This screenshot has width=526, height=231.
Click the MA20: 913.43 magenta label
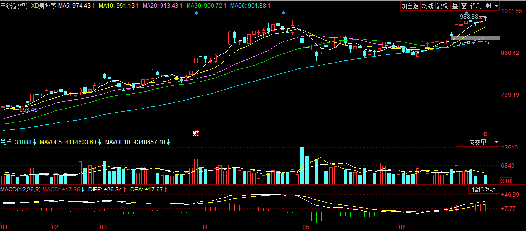click(162, 6)
